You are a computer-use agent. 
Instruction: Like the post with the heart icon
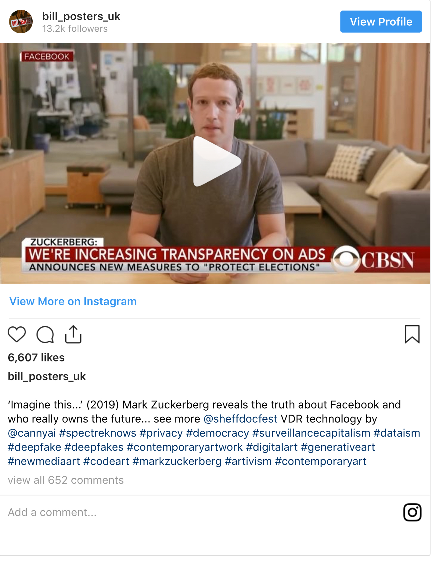[17, 335]
